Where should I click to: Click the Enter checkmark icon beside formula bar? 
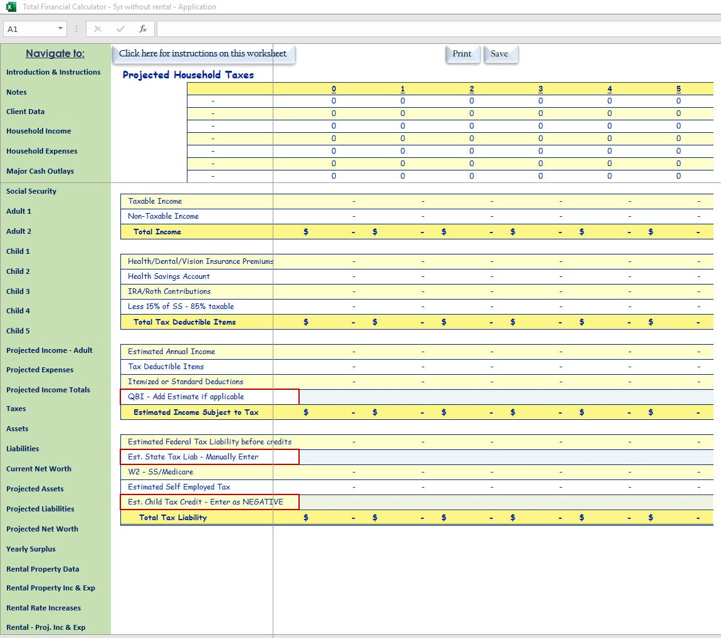pos(120,28)
